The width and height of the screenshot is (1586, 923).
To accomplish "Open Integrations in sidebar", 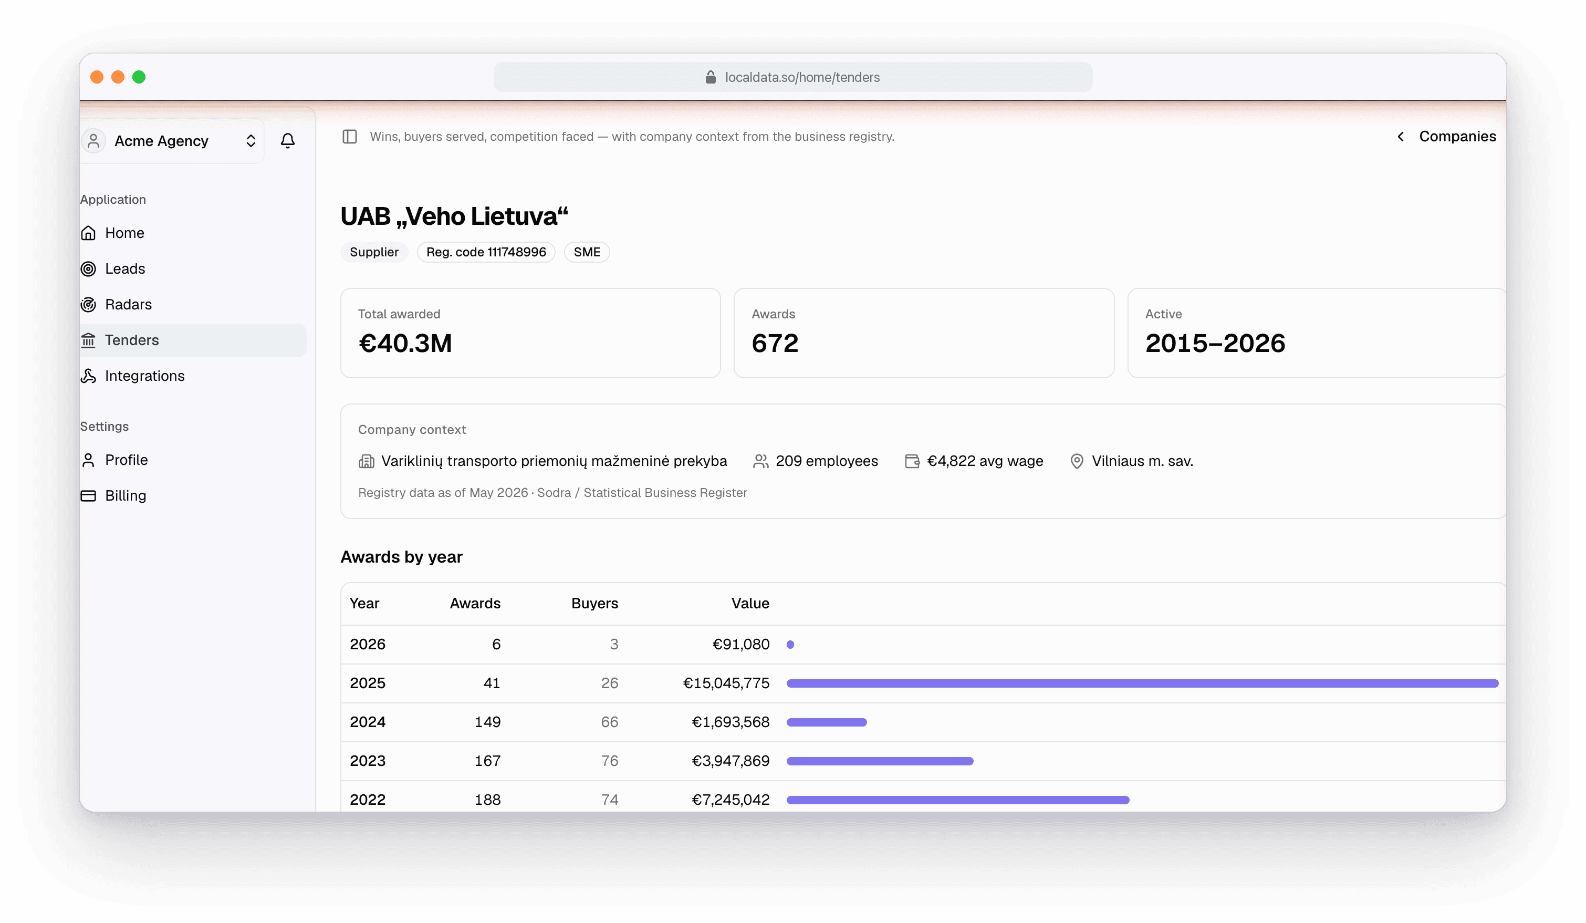I will (x=193, y=376).
